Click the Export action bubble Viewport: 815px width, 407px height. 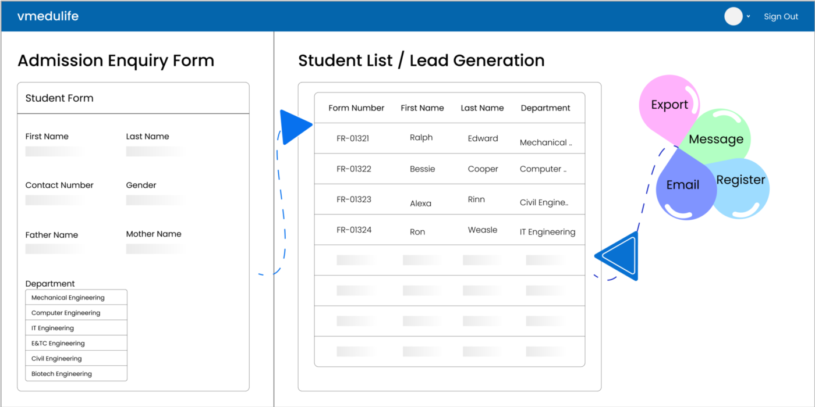668,105
